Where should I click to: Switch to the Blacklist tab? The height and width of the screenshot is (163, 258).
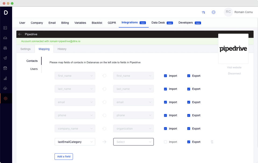pyautogui.click(x=97, y=23)
